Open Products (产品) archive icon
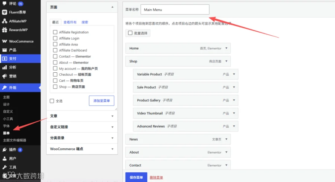The image size is (335, 182). (x=4, y=50)
